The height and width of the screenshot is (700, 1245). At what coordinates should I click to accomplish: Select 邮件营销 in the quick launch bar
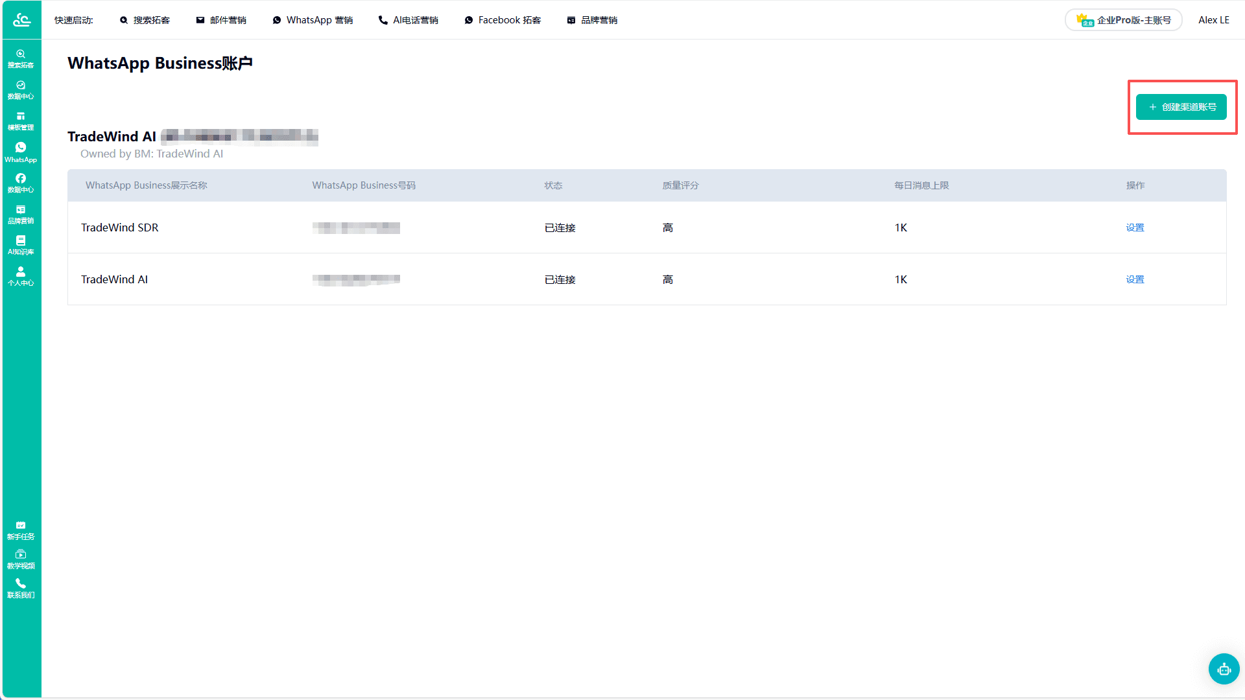[x=221, y=20]
